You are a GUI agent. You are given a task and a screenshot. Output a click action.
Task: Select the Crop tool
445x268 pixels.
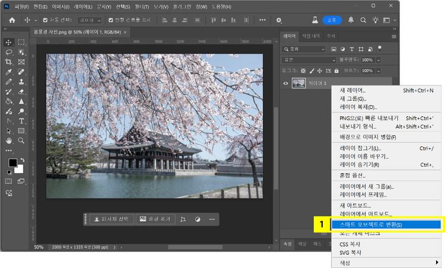pos(9,62)
